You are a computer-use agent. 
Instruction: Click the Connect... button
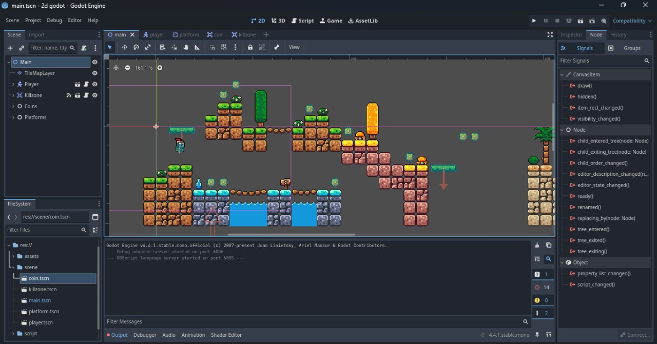pos(634,335)
